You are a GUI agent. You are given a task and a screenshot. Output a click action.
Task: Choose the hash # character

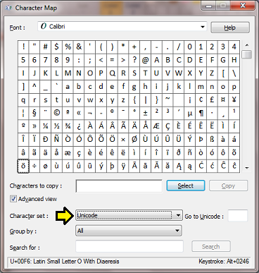click(45, 47)
